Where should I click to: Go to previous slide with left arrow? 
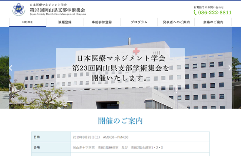tap(10, 68)
